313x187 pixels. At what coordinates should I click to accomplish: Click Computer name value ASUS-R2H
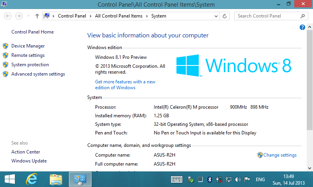pyautogui.click(x=164, y=155)
